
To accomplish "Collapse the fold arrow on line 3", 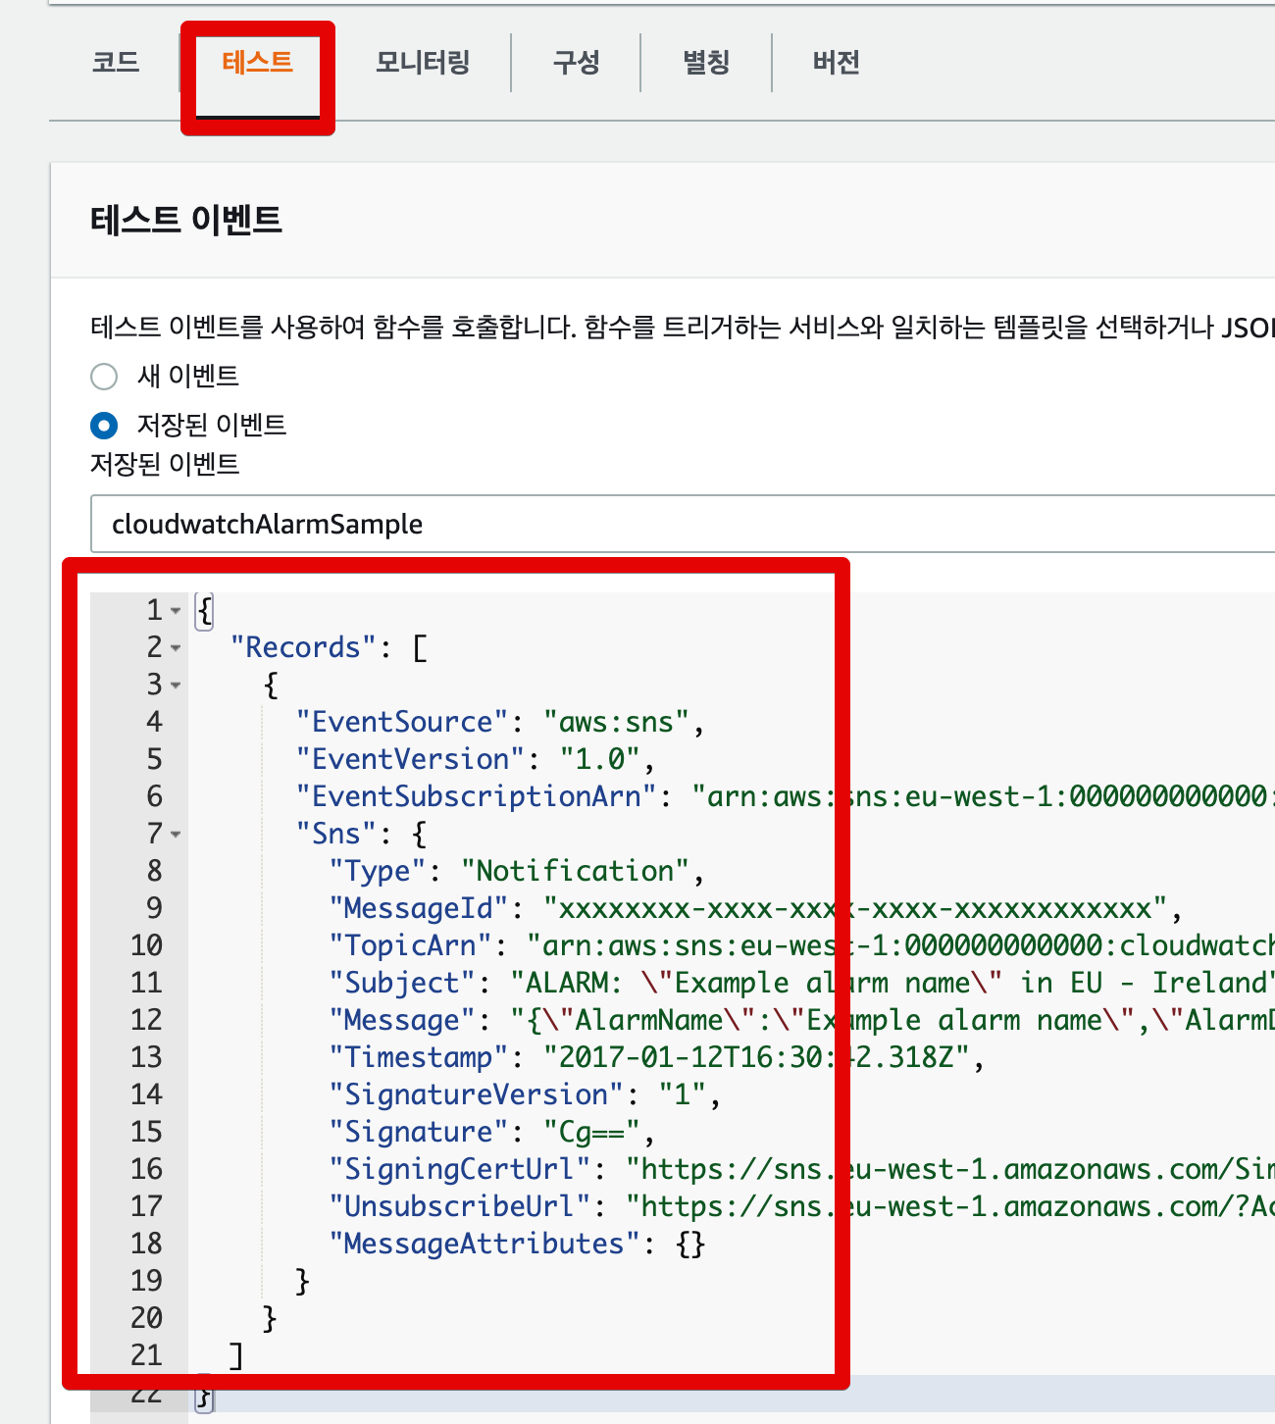I will (176, 686).
